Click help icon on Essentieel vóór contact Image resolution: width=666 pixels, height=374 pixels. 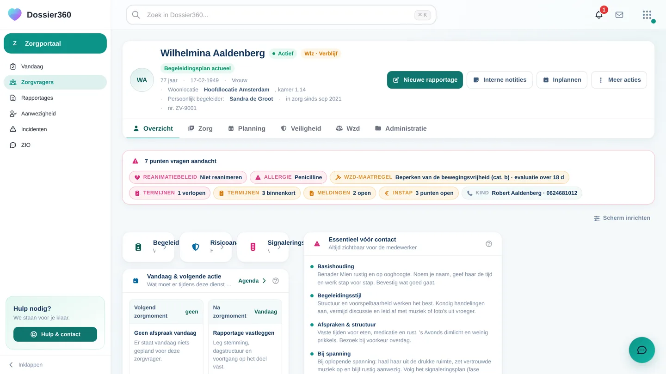coord(489,244)
